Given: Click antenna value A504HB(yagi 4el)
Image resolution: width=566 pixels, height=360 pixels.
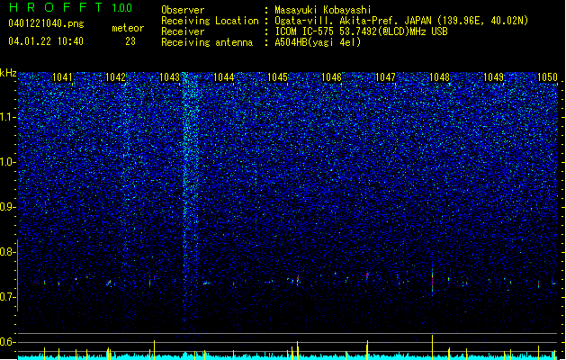Looking at the screenshot, I should pos(318,42).
